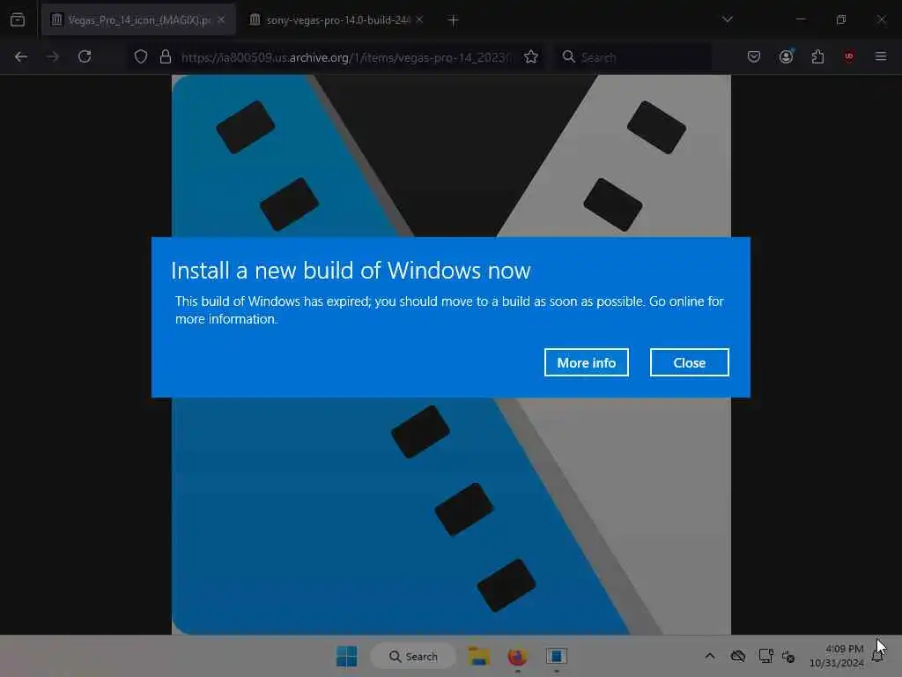Click OneDrive cloud tray icon

[738, 656]
